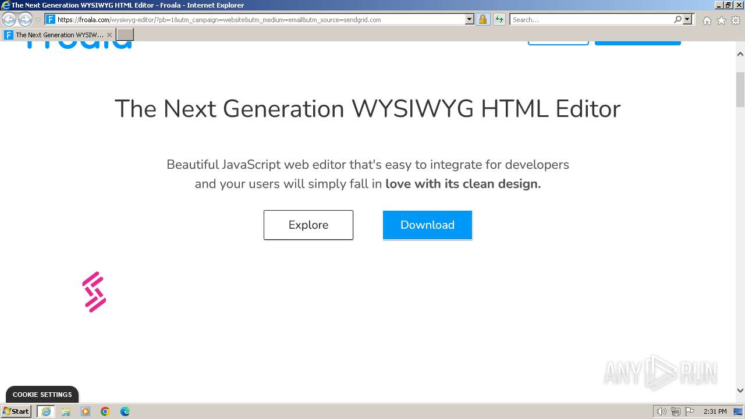Click the browser Forward arrow button

25,19
